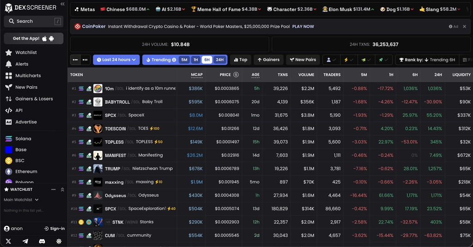Sort by VOLUME column header
This screenshot has width=473, height=247.
[306, 75]
